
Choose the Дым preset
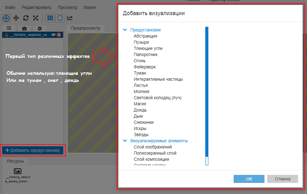click(138, 116)
